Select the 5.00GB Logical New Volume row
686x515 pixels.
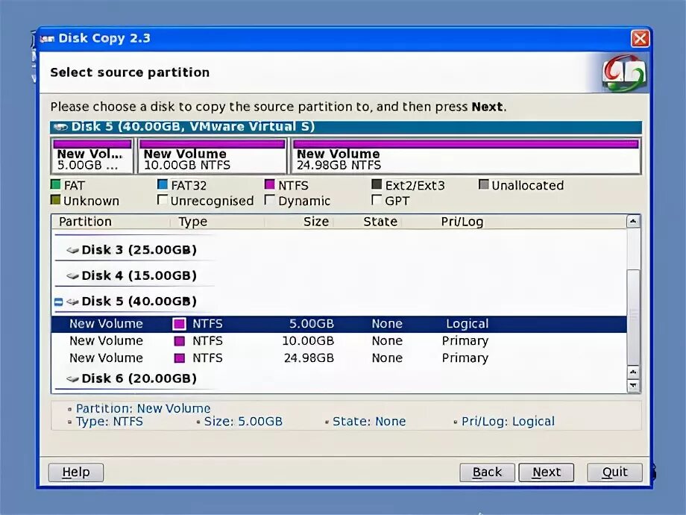(x=339, y=324)
